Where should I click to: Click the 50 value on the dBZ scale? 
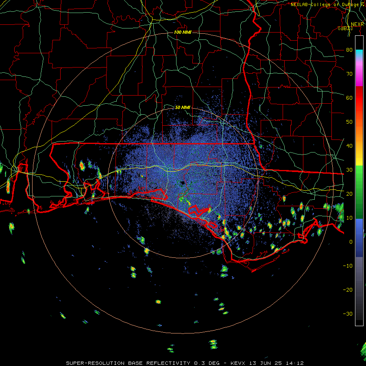coord(349,122)
